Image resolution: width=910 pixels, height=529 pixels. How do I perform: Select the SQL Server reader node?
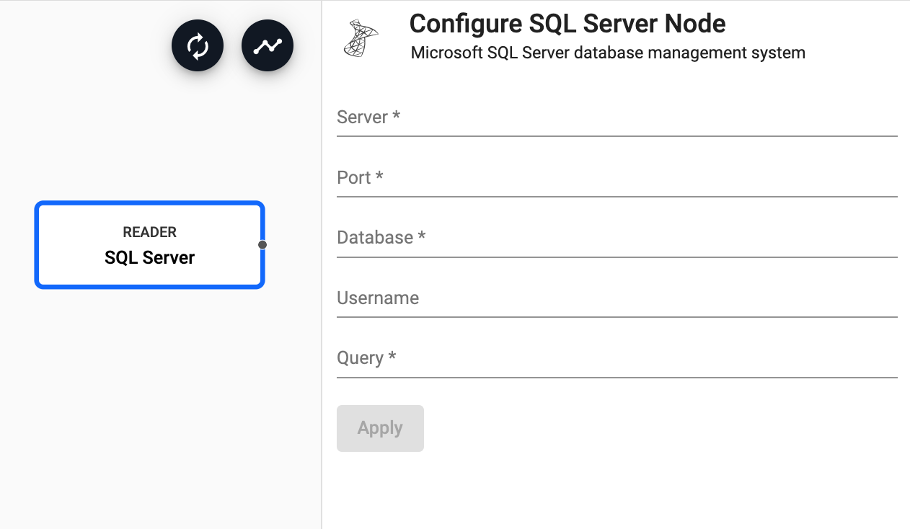(x=150, y=245)
